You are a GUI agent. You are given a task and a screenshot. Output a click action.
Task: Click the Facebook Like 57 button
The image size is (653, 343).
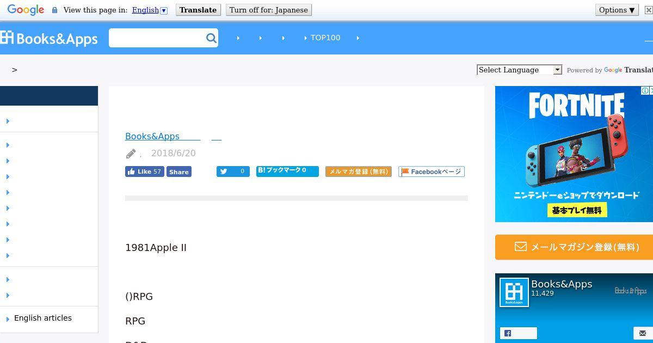tap(145, 171)
